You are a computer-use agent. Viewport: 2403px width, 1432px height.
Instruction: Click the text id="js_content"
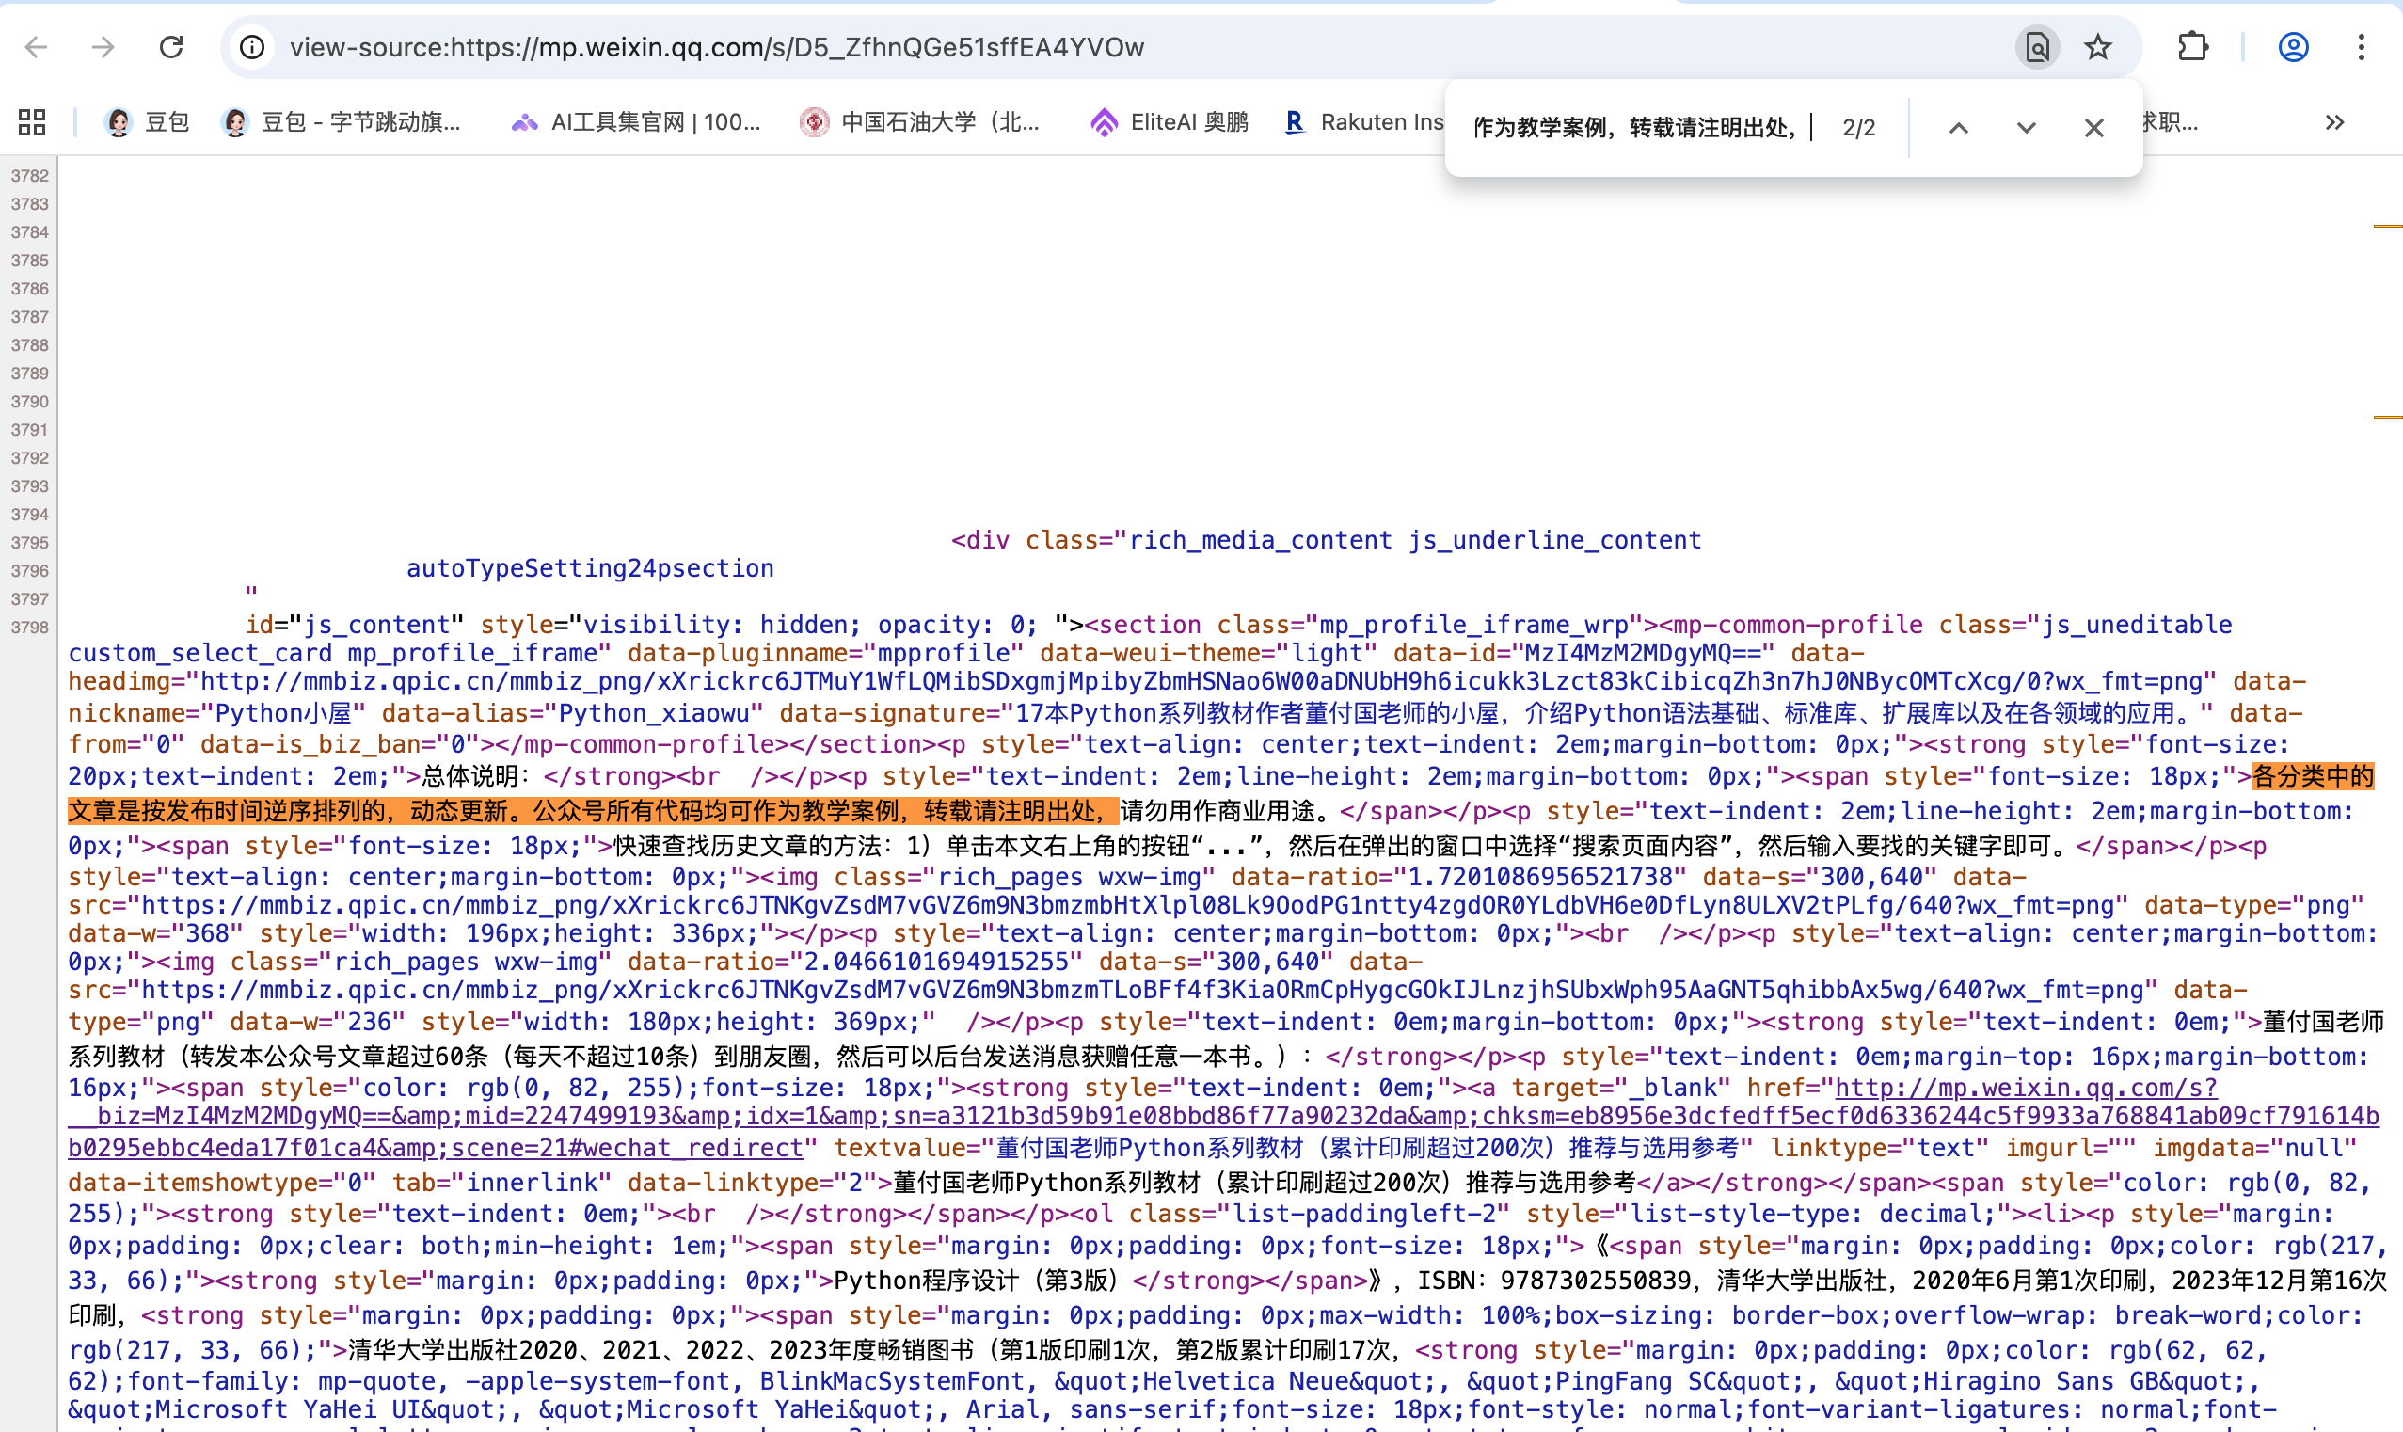pos(355,626)
